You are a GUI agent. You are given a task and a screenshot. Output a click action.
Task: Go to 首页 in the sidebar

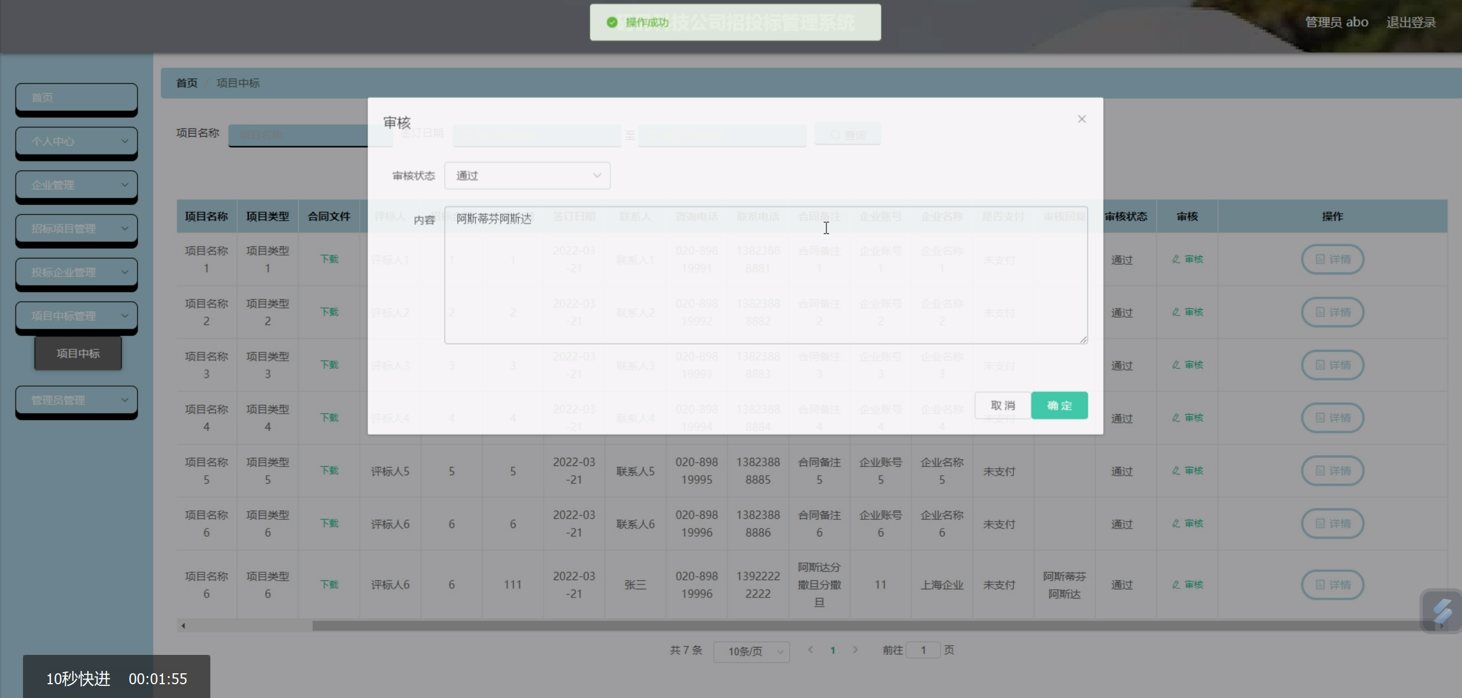point(76,98)
